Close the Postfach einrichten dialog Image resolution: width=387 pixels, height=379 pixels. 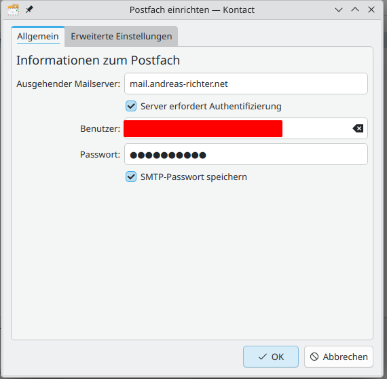click(371, 10)
